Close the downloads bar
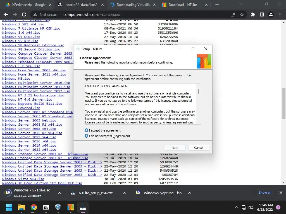 tap(281, 193)
